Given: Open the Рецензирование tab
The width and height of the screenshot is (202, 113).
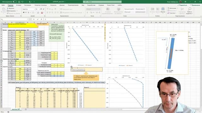Looking at the screenshot, I should 73,5.
